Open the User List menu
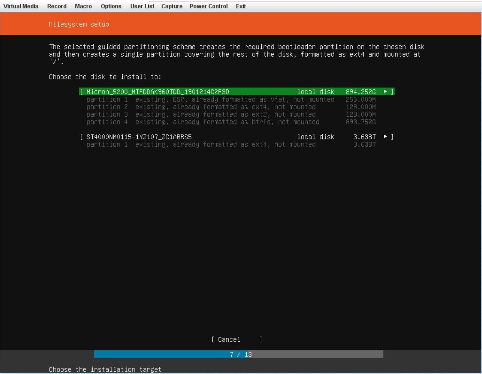 [142, 6]
